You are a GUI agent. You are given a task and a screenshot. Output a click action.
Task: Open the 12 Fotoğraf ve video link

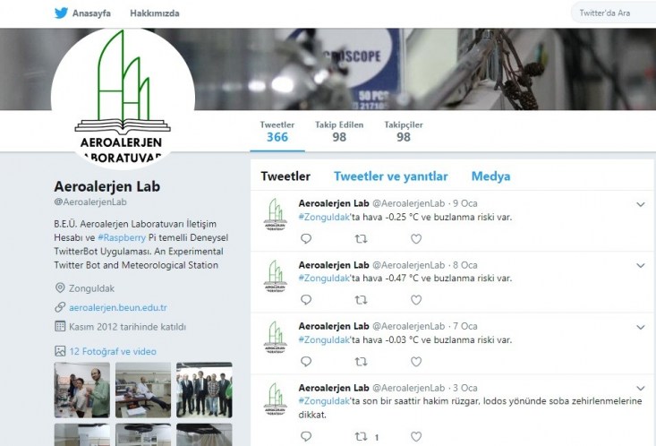pos(113,351)
